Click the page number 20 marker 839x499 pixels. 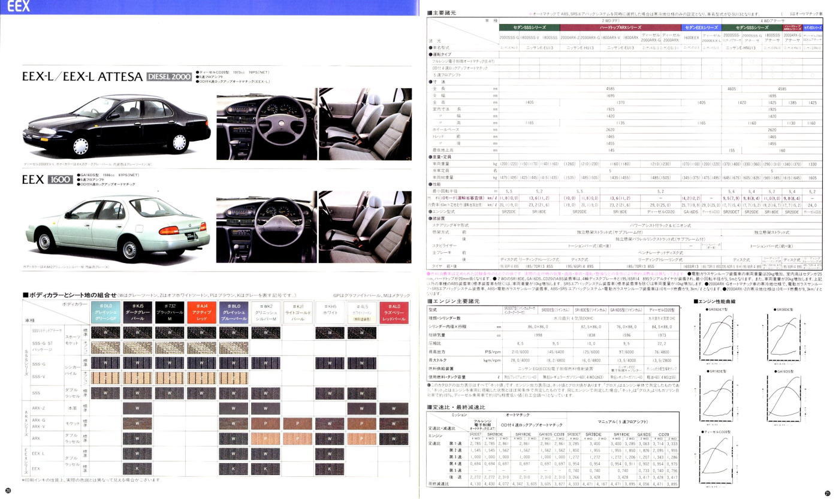[8, 492]
